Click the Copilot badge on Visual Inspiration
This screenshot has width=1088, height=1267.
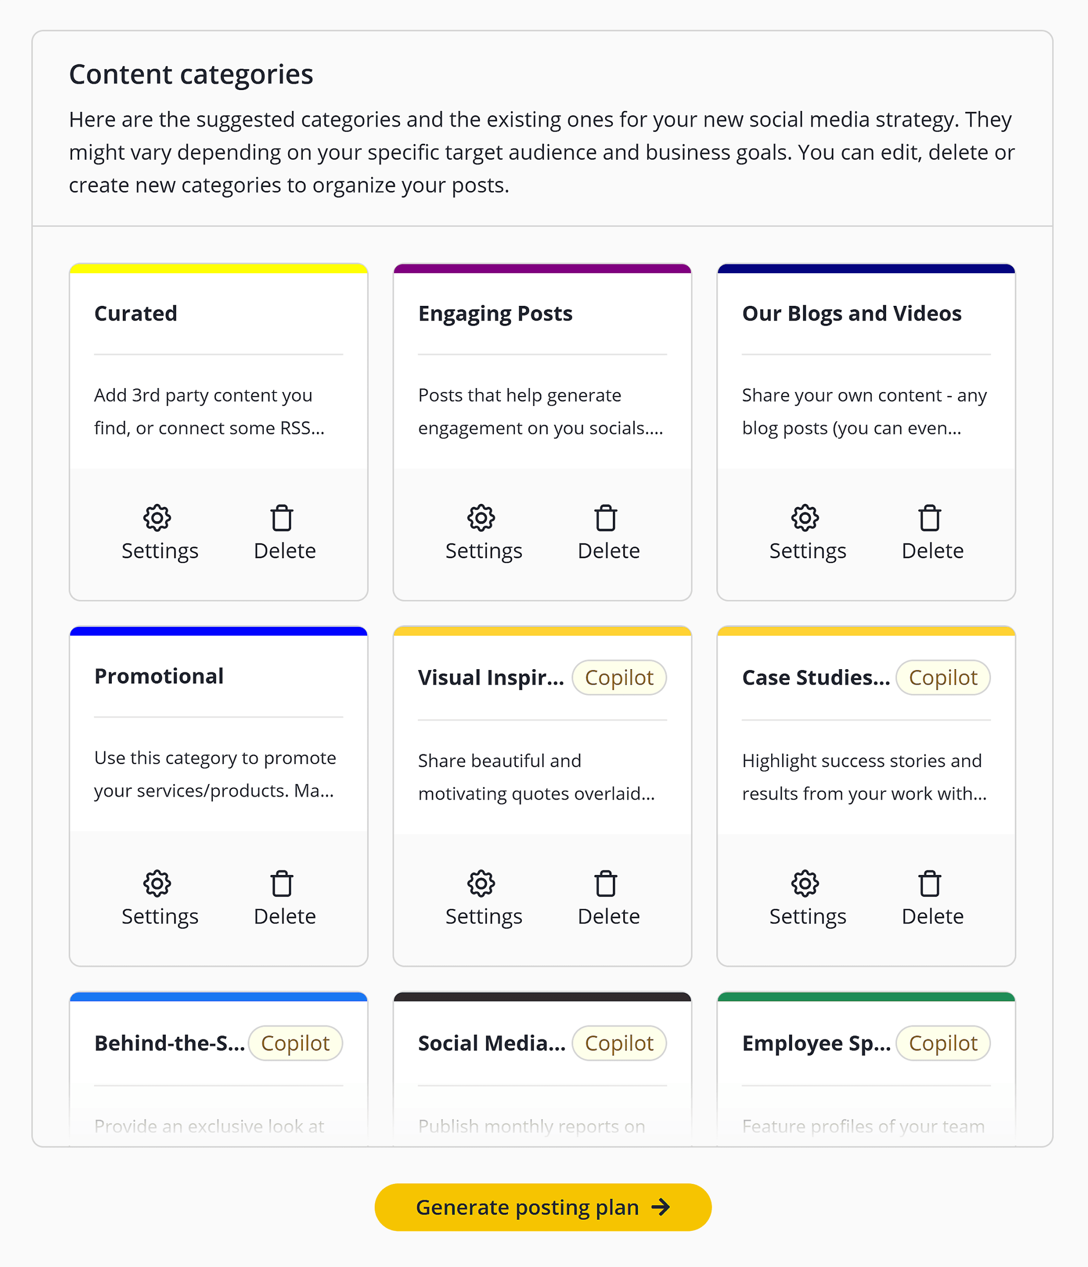tap(619, 678)
